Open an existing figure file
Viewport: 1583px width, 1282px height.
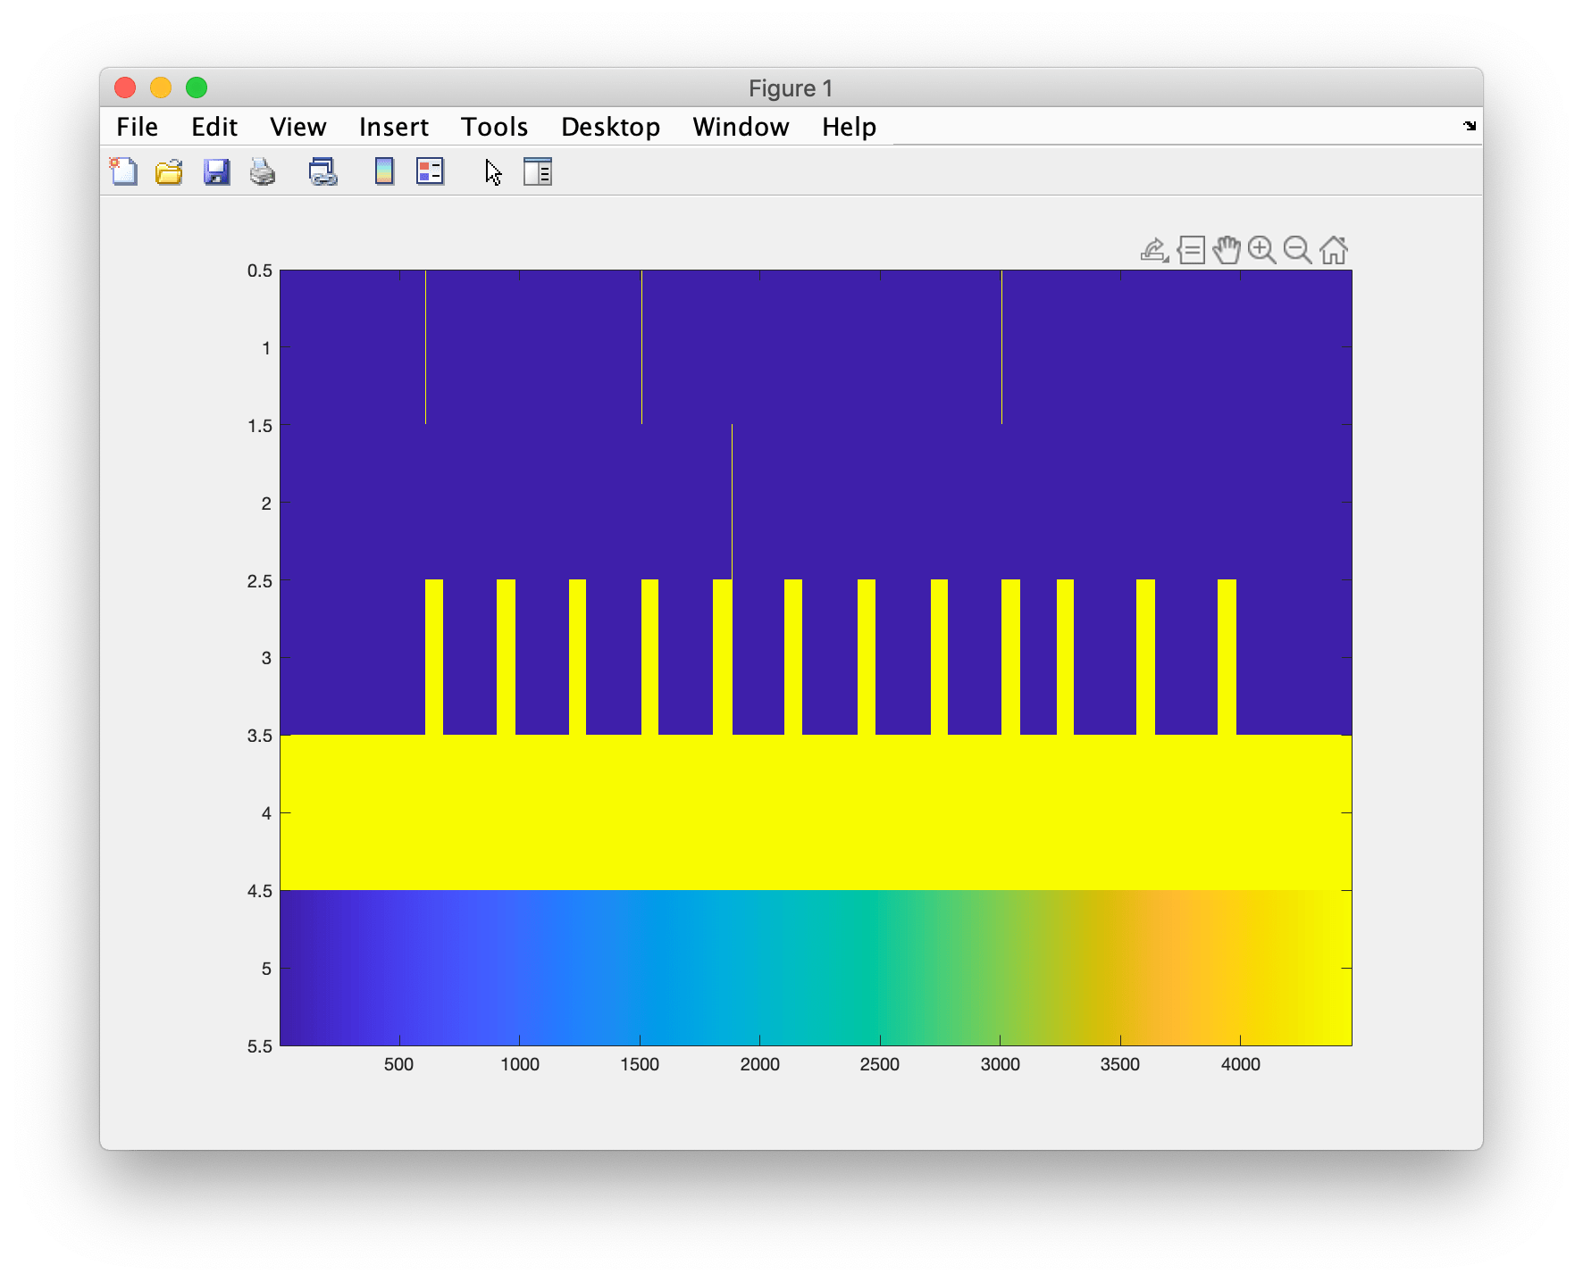168,171
